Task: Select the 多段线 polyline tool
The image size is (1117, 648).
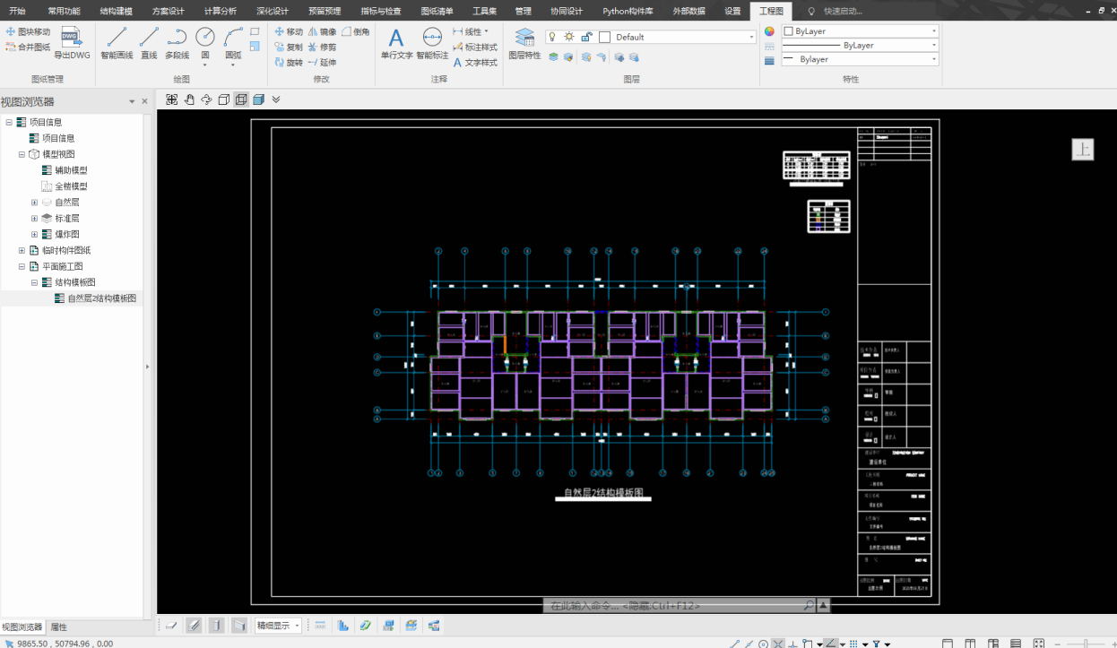Action: [177, 42]
